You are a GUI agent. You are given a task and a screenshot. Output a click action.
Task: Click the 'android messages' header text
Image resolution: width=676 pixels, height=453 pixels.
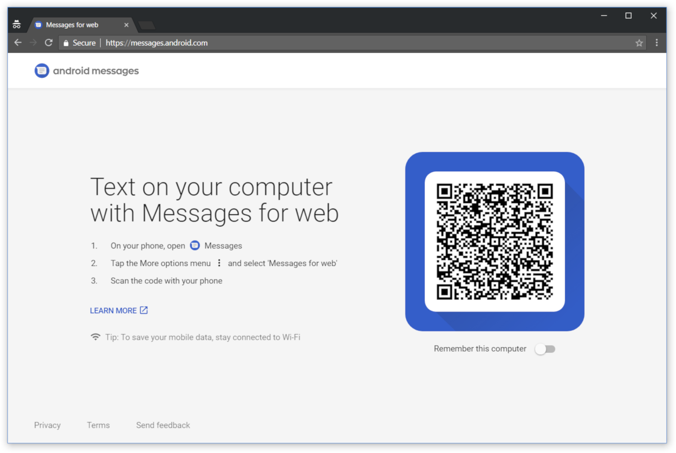coord(96,71)
